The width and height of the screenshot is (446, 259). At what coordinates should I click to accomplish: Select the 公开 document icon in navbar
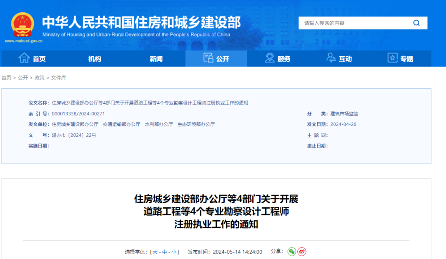point(209,58)
